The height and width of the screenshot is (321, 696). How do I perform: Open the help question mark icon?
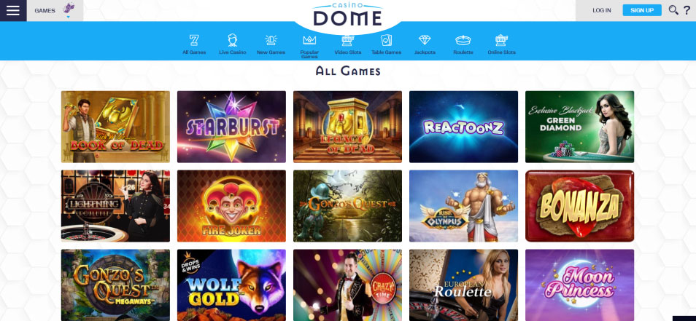[687, 9]
